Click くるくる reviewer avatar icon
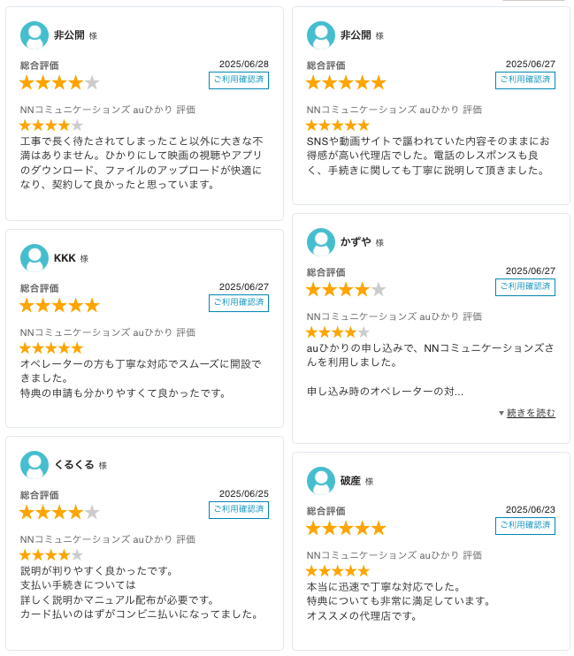The width and height of the screenshot is (574, 656). (34, 465)
